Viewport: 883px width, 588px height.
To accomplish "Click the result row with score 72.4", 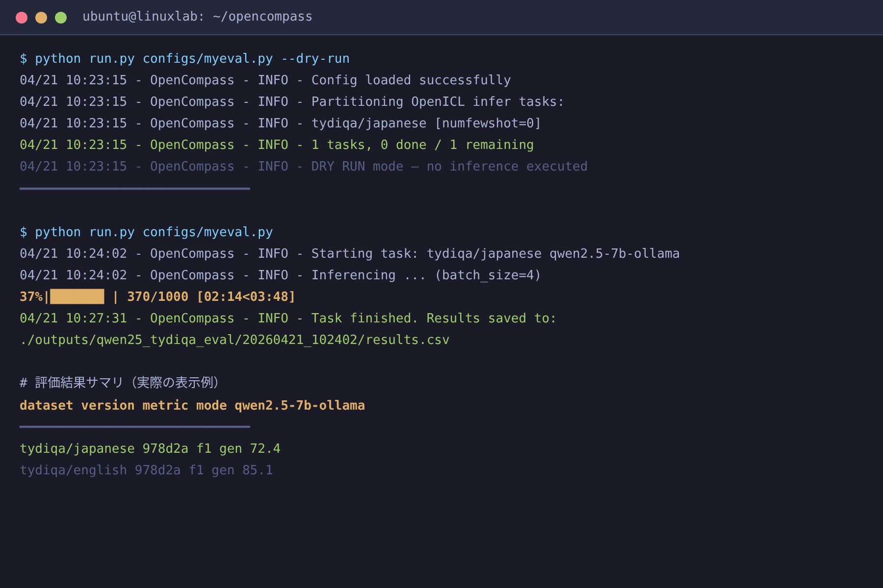I will 150,449.
